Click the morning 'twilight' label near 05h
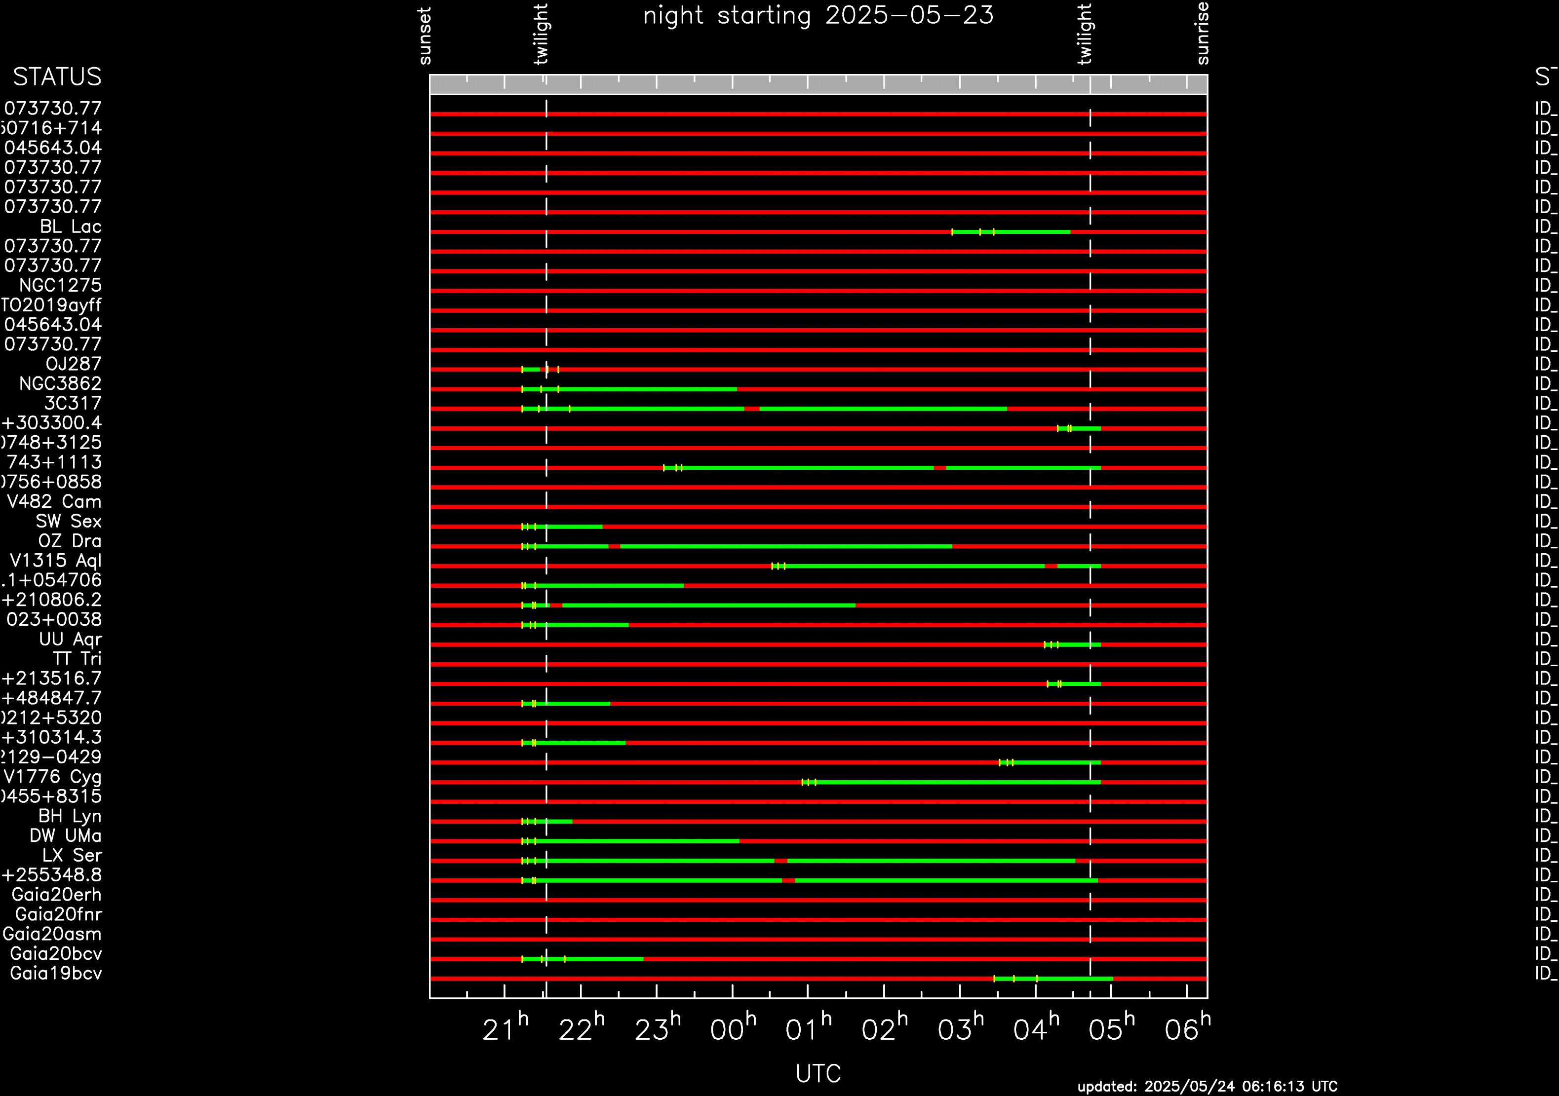The height and width of the screenshot is (1096, 1559). click(1085, 34)
